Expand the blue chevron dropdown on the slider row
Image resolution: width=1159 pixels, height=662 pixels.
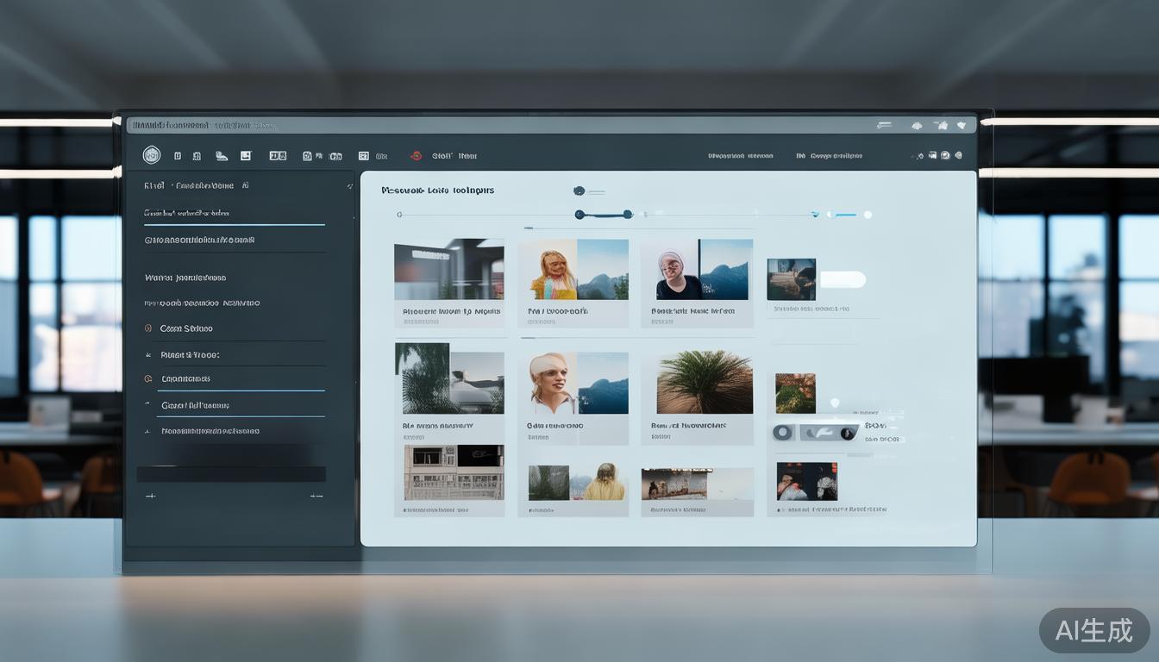(814, 215)
